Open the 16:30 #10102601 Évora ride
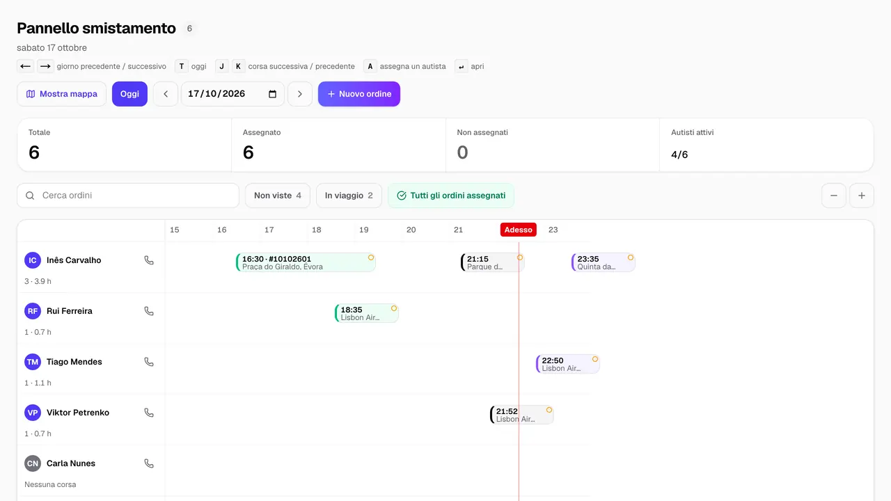Screen dimensions: 891x501 click(x=306, y=262)
